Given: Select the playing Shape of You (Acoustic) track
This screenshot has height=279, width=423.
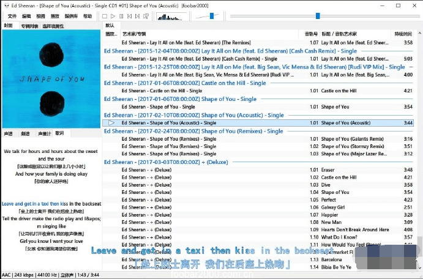Looking at the screenshot, I should click(258, 123).
